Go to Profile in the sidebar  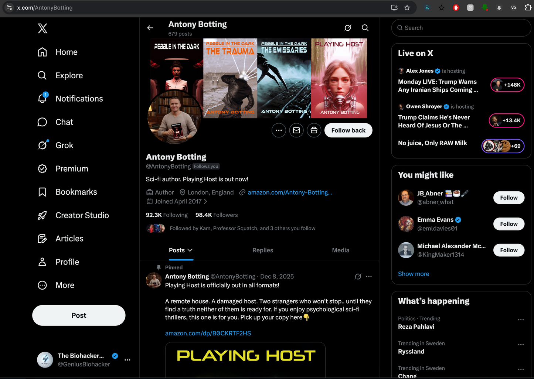58,262
